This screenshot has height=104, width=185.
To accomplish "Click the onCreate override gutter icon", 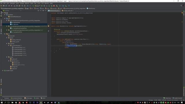I will 49,31.
